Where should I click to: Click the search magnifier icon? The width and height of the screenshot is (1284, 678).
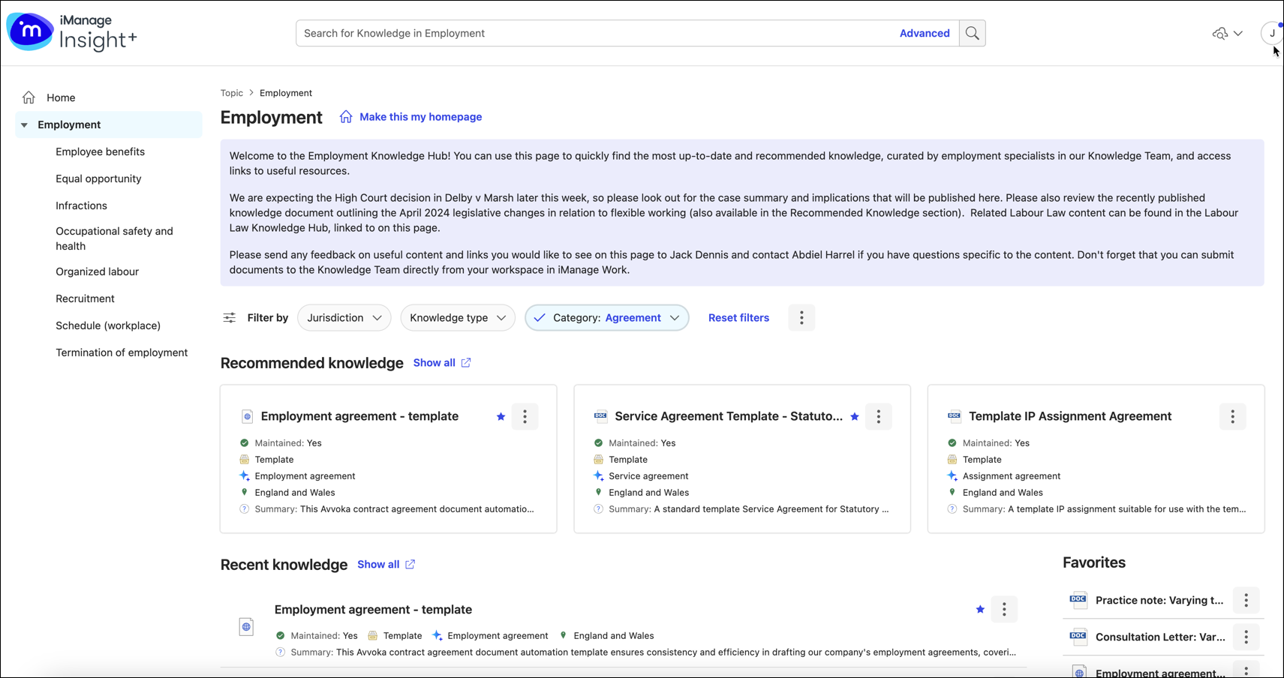972,33
